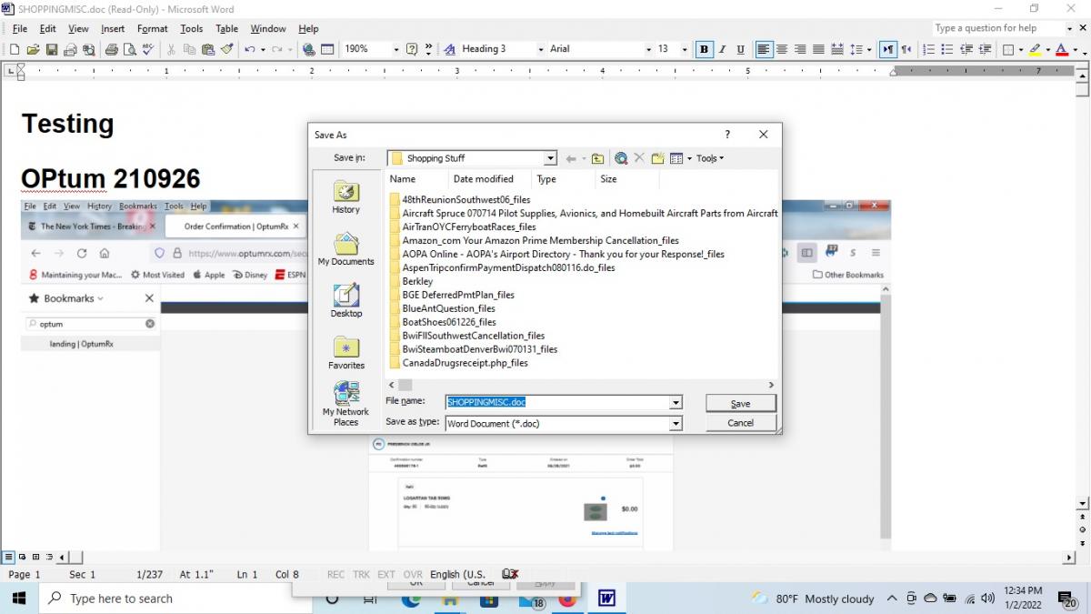Image resolution: width=1091 pixels, height=614 pixels.
Task: Click the Type a question for help box
Action: pyautogui.click(x=998, y=28)
